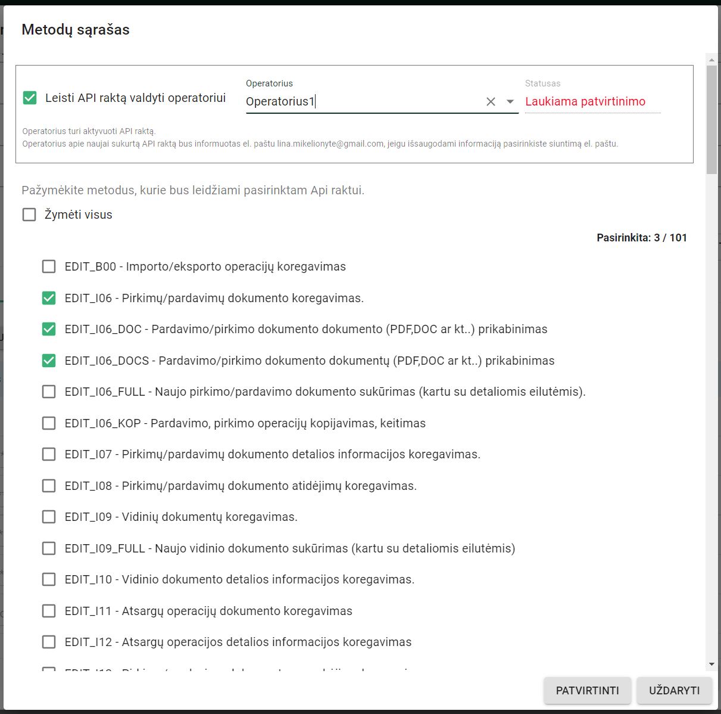Select the EDIT_I06_KOP method checkbox
721x714 pixels.
49,423
